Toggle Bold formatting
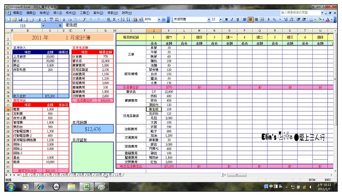 coord(227,19)
